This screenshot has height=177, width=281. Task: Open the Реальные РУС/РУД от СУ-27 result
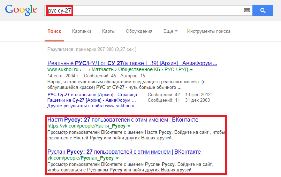[132, 63]
